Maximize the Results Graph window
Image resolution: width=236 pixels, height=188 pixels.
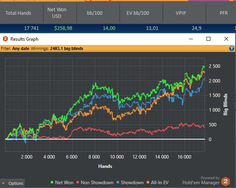(208, 39)
